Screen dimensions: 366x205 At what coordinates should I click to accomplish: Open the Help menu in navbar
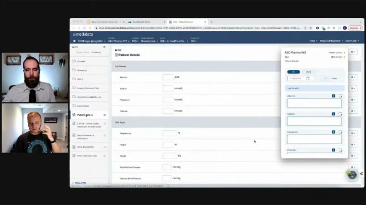(x=314, y=41)
